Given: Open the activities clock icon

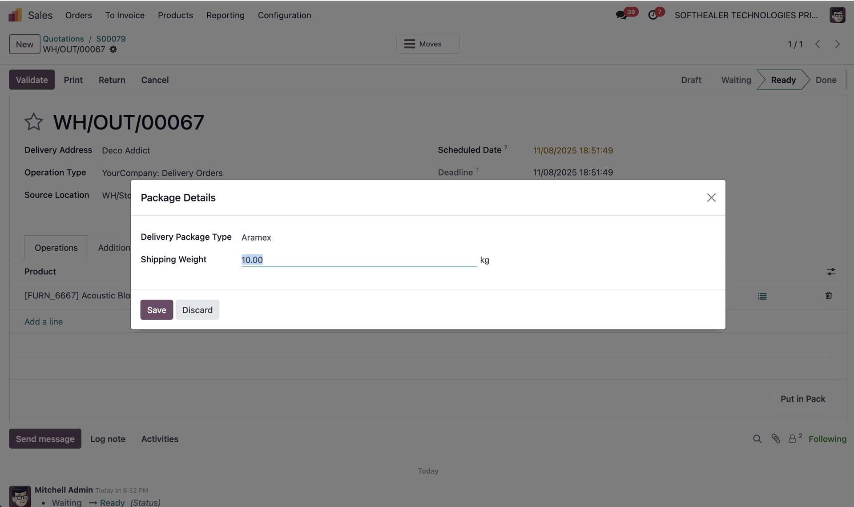Looking at the screenshot, I should [x=653, y=15].
